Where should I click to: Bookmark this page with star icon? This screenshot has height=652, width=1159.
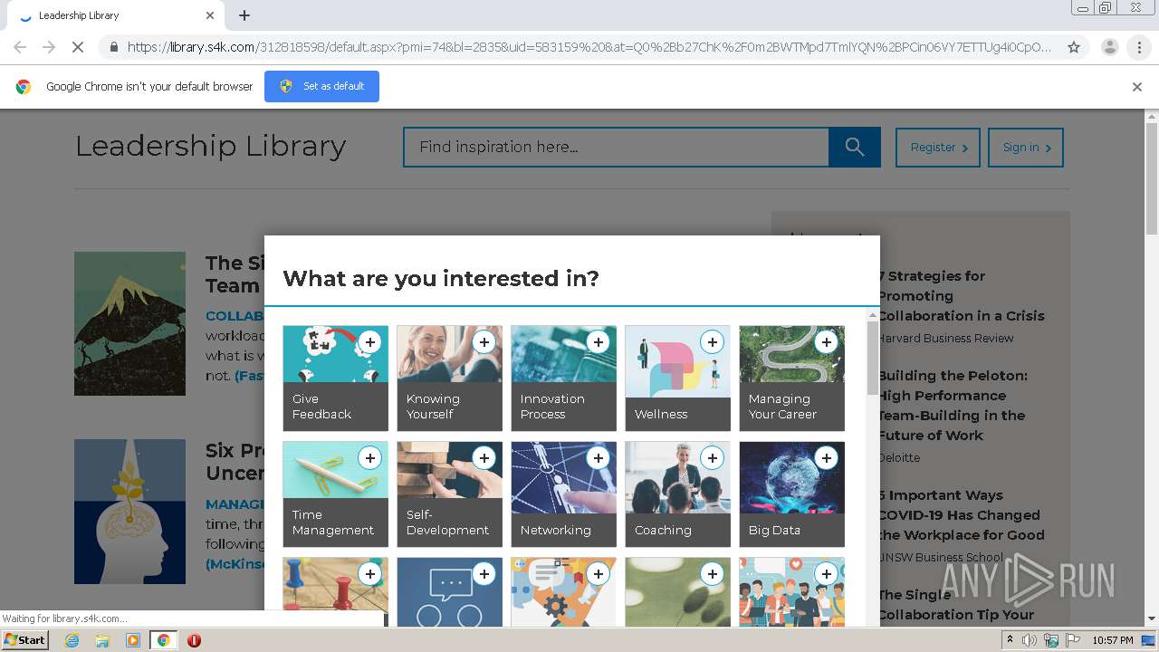point(1074,47)
